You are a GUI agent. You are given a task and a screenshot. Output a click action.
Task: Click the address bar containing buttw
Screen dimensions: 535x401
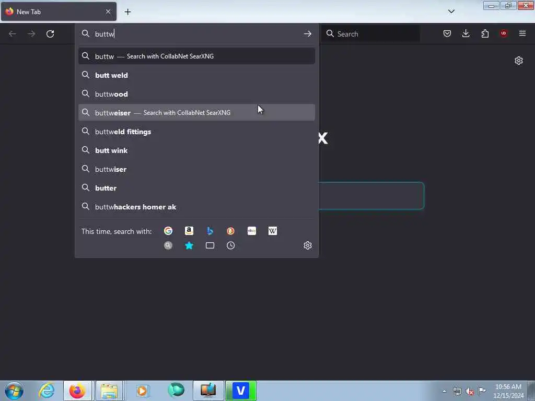196,34
